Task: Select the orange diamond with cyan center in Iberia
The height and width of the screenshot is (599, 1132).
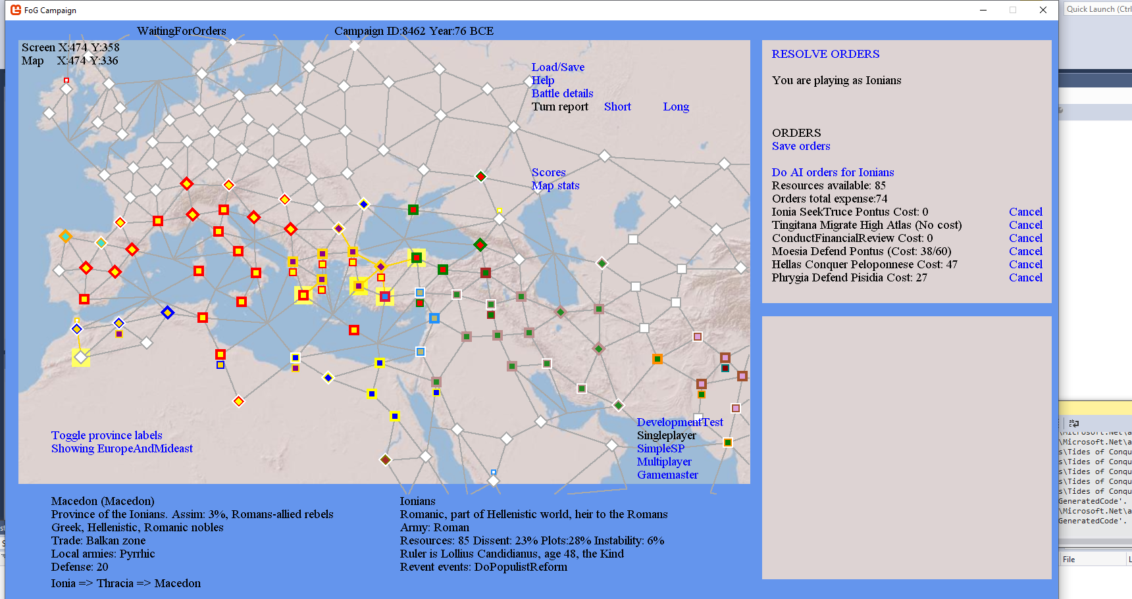Action: point(65,236)
